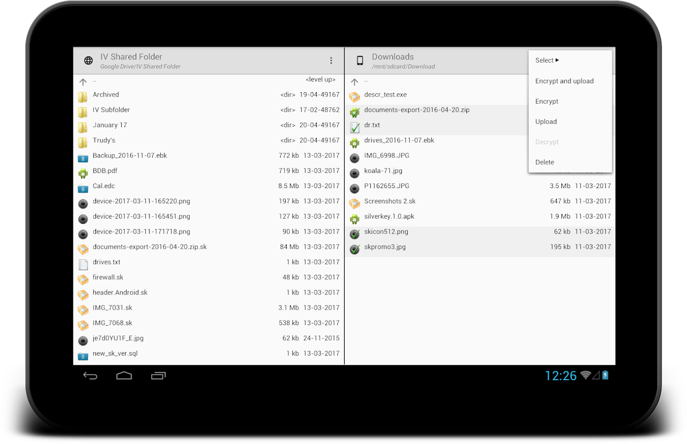Viewport: 687px width, 444px height.
Task: Click the drives_2016-11-07.ebk android icon
Action: pyautogui.click(x=355, y=143)
